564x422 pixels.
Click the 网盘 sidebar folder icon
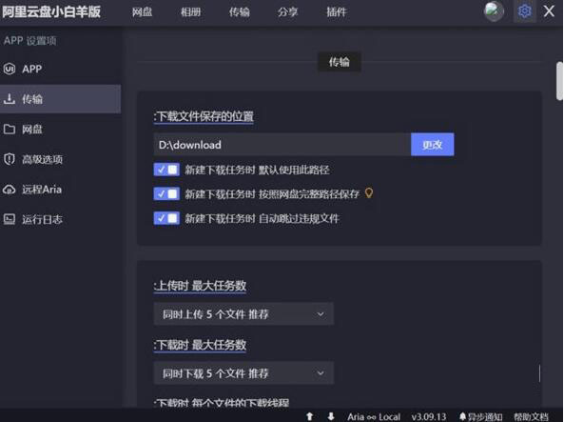click(x=10, y=129)
